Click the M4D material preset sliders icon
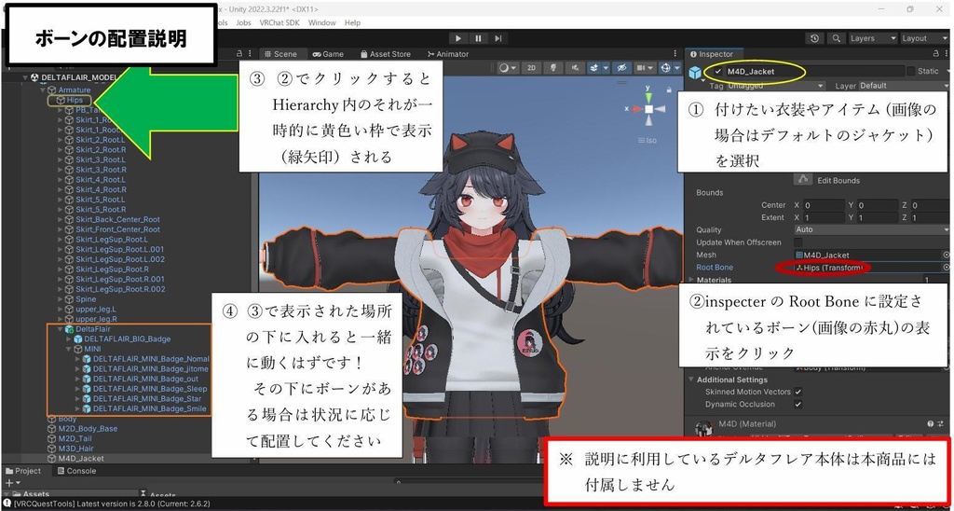Viewport: 954px width, 511px height. tap(939, 424)
